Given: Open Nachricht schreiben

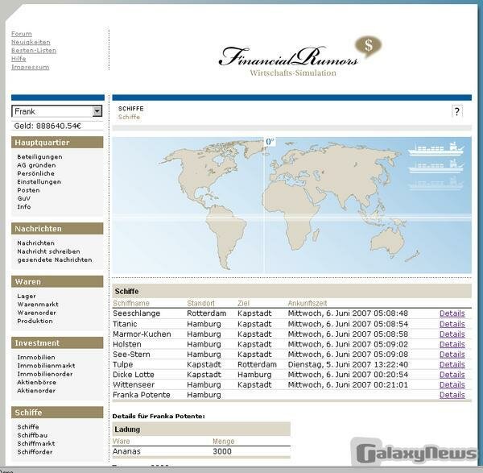Looking at the screenshot, I should (48, 251).
